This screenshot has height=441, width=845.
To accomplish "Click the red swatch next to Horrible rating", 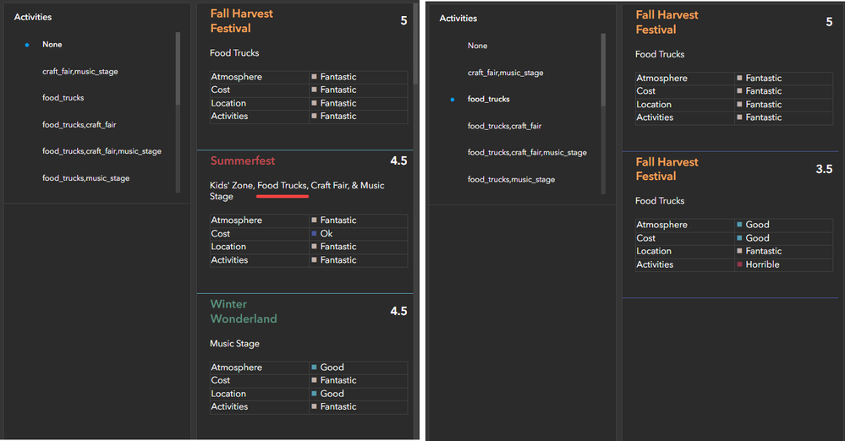I will point(739,265).
